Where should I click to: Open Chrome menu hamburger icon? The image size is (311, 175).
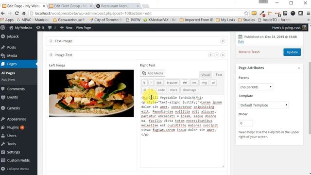point(308,13)
